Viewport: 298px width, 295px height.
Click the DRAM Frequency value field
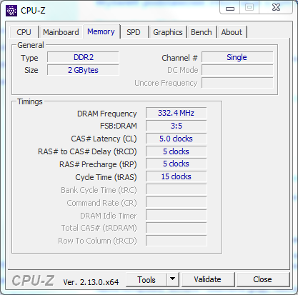(x=177, y=113)
